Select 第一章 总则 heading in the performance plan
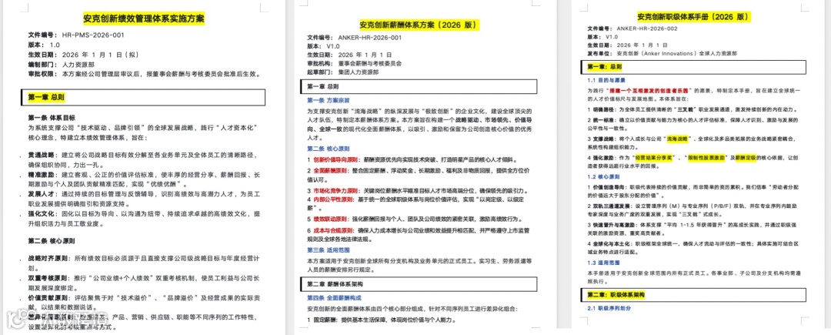Viewport: 831px width, 335px height. pos(46,98)
